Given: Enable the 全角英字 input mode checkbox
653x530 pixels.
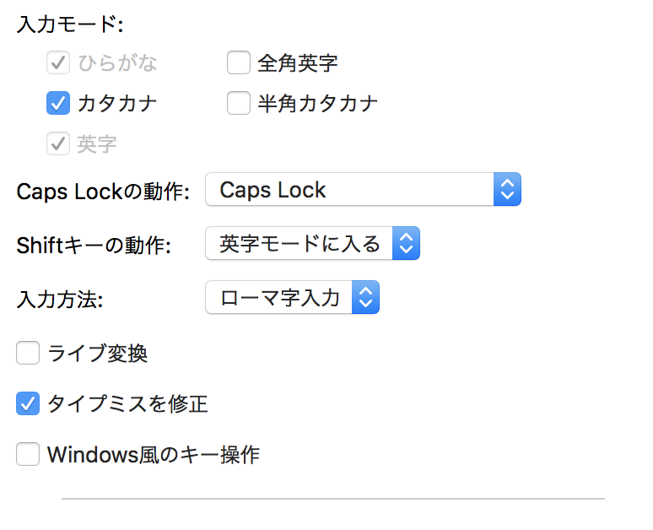Looking at the screenshot, I should click(x=239, y=62).
